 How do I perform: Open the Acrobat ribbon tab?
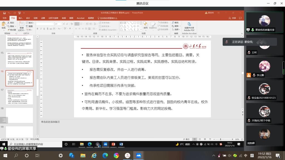(80, 18)
